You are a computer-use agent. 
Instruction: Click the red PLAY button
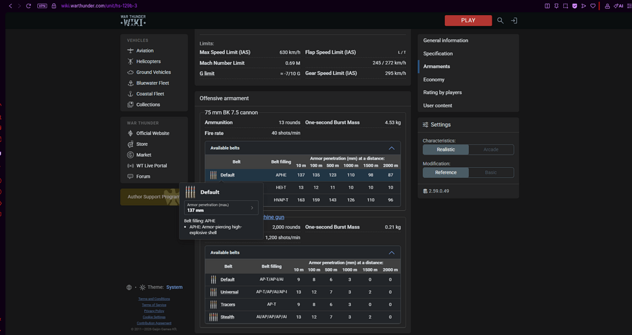point(468,21)
